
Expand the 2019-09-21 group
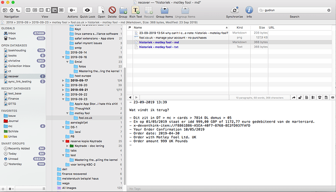click(x=63, y=90)
